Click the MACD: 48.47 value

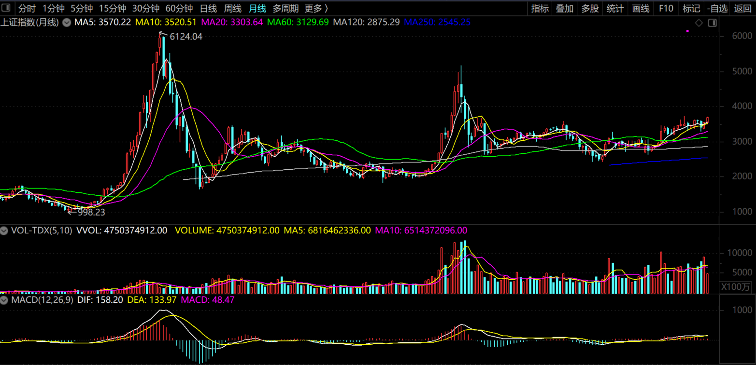pyautogui.click(x=207, y=300)
